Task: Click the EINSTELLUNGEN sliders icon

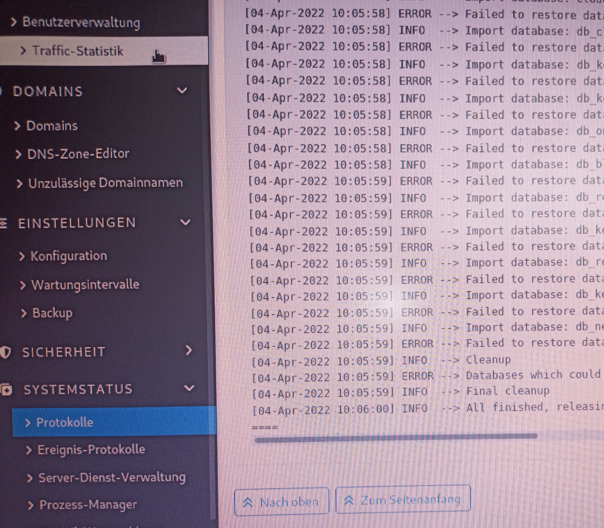Action: point(3,223)
